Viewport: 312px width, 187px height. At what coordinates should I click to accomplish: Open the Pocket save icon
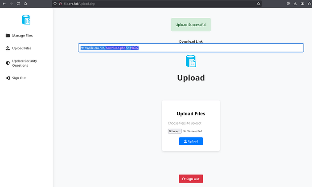(x=288, y=4)
